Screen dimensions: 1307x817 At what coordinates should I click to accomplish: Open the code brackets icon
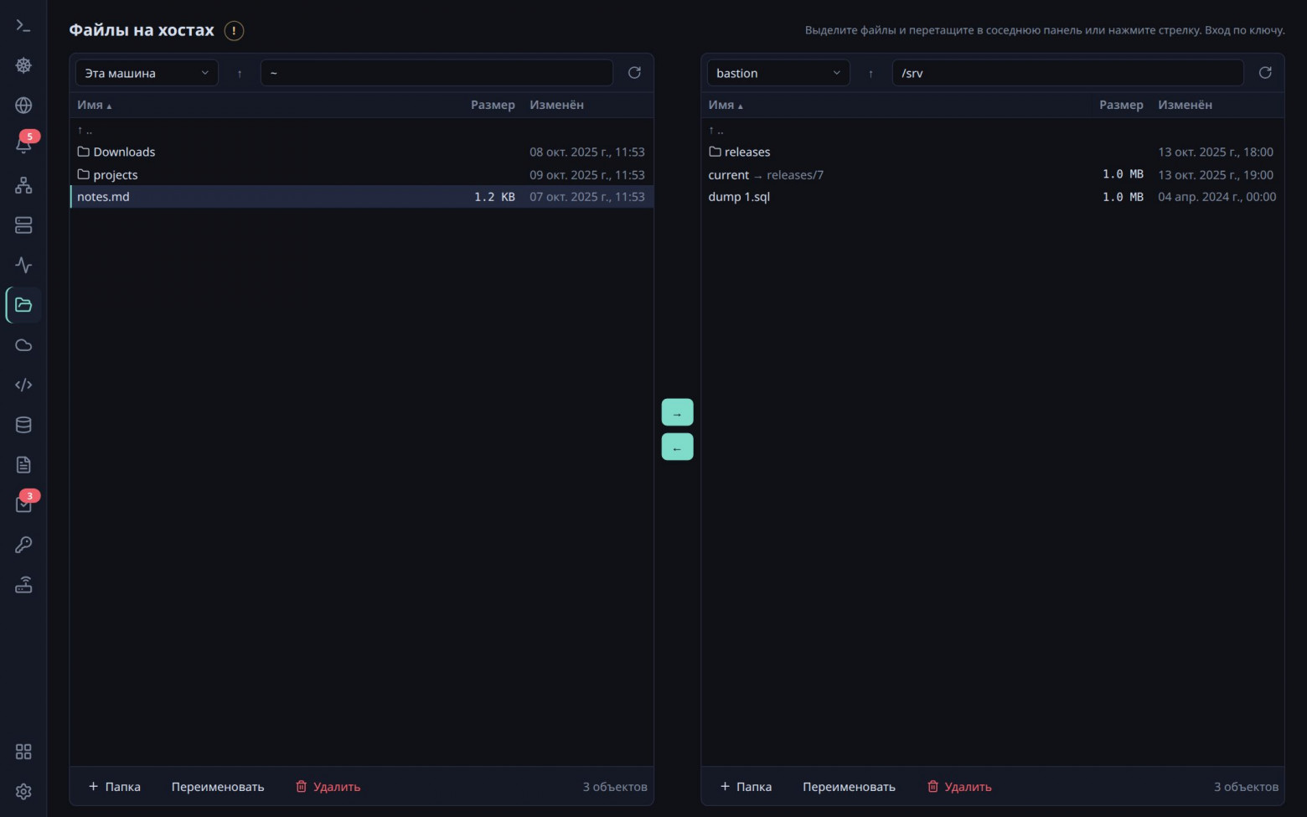23,385
